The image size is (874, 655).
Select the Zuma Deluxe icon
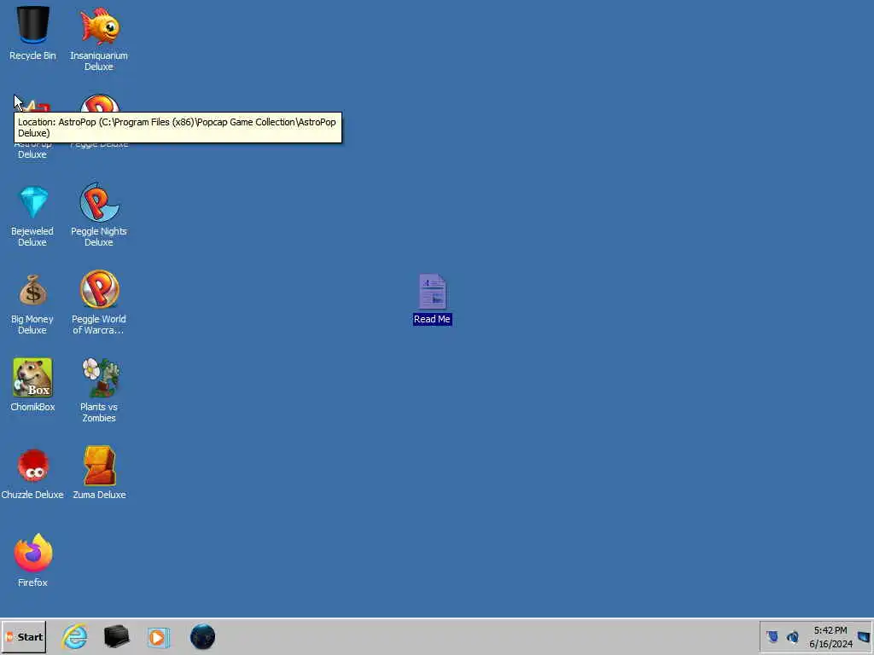tap(100, 465)
